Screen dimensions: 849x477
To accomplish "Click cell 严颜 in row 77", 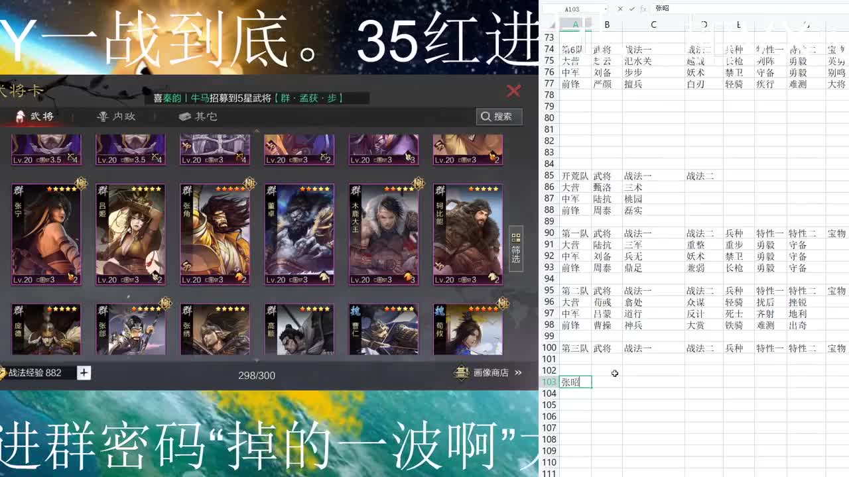I will [x=607, y=84].
